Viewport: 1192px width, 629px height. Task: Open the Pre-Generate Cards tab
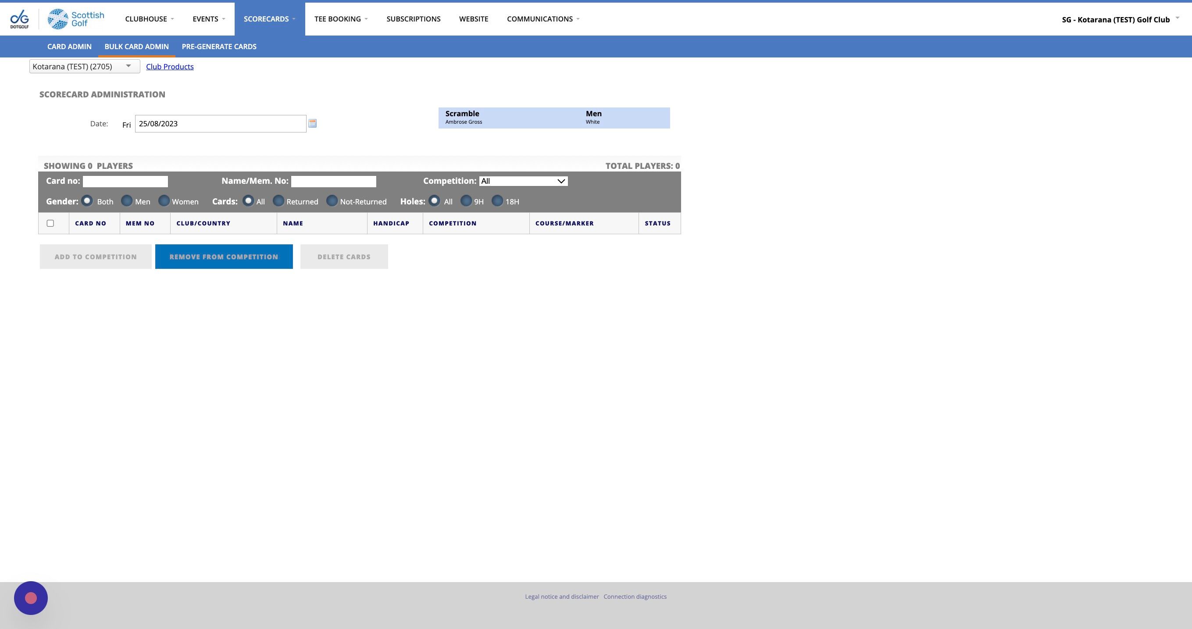click(219, 46)
